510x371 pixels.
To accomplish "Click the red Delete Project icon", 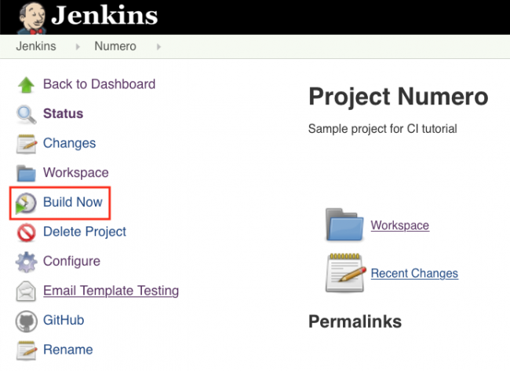I will pyautogui.click(x=27, y=232).
